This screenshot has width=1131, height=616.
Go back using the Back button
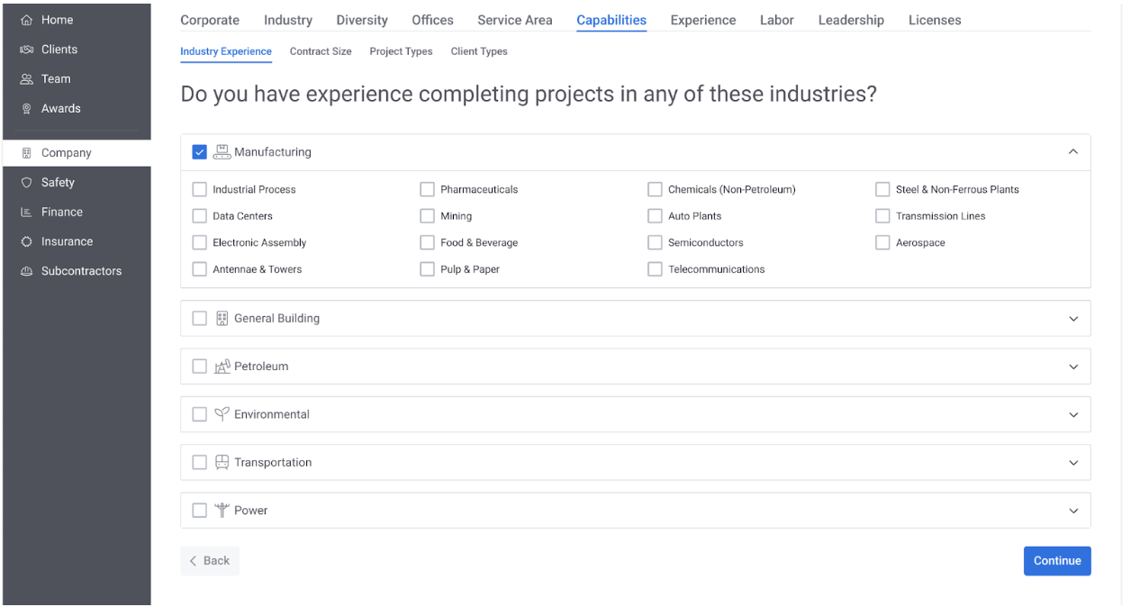(210, 560)
